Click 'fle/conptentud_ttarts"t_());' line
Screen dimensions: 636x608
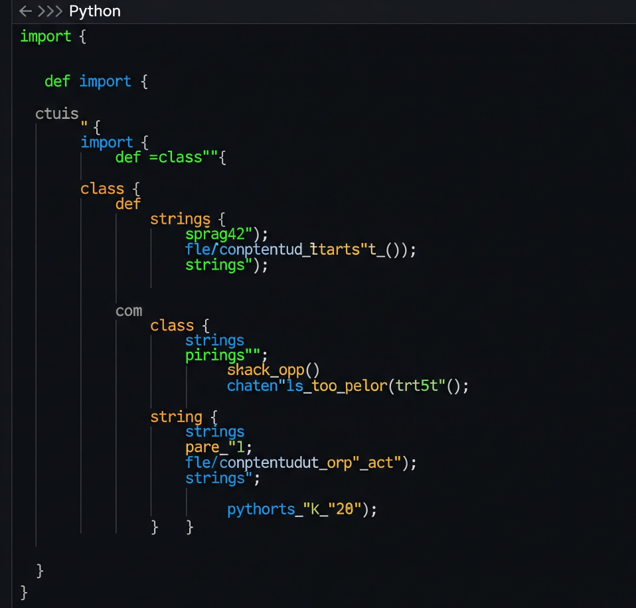click(x=301, y=250)
